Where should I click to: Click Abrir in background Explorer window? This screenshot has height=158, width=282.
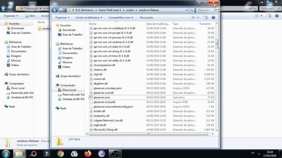[x=30, y=16]
